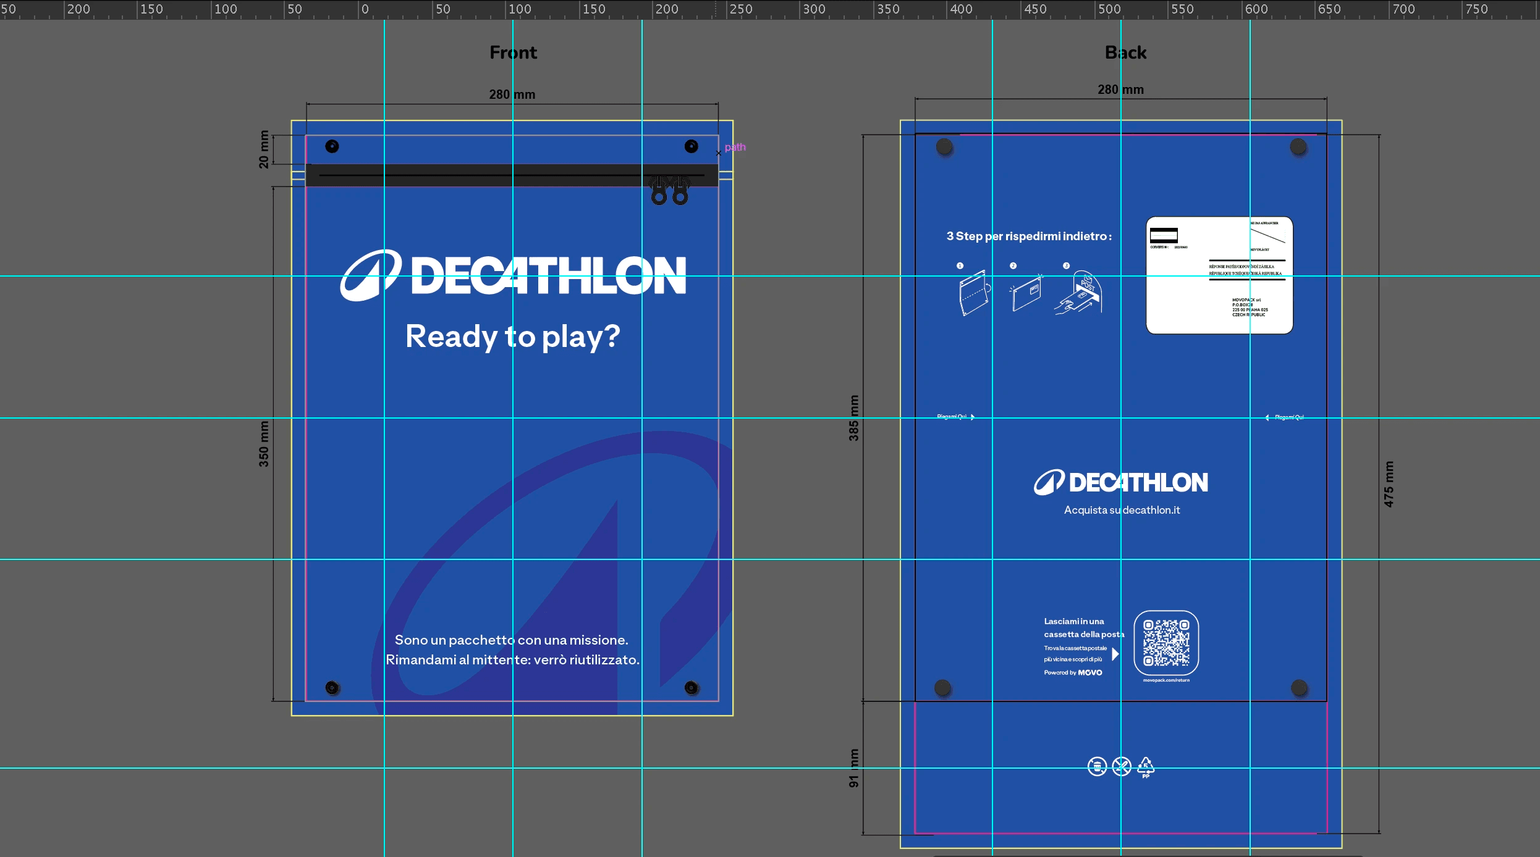1540x857 pixels.
Task: Click the recycle bin circle icon
Action: (x=1097, y=767)
